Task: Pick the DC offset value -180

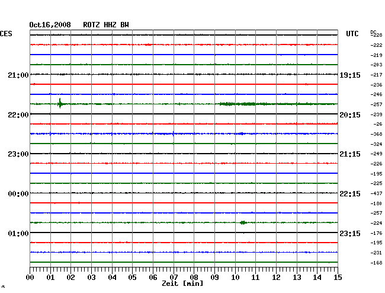Action: (376, 203)
